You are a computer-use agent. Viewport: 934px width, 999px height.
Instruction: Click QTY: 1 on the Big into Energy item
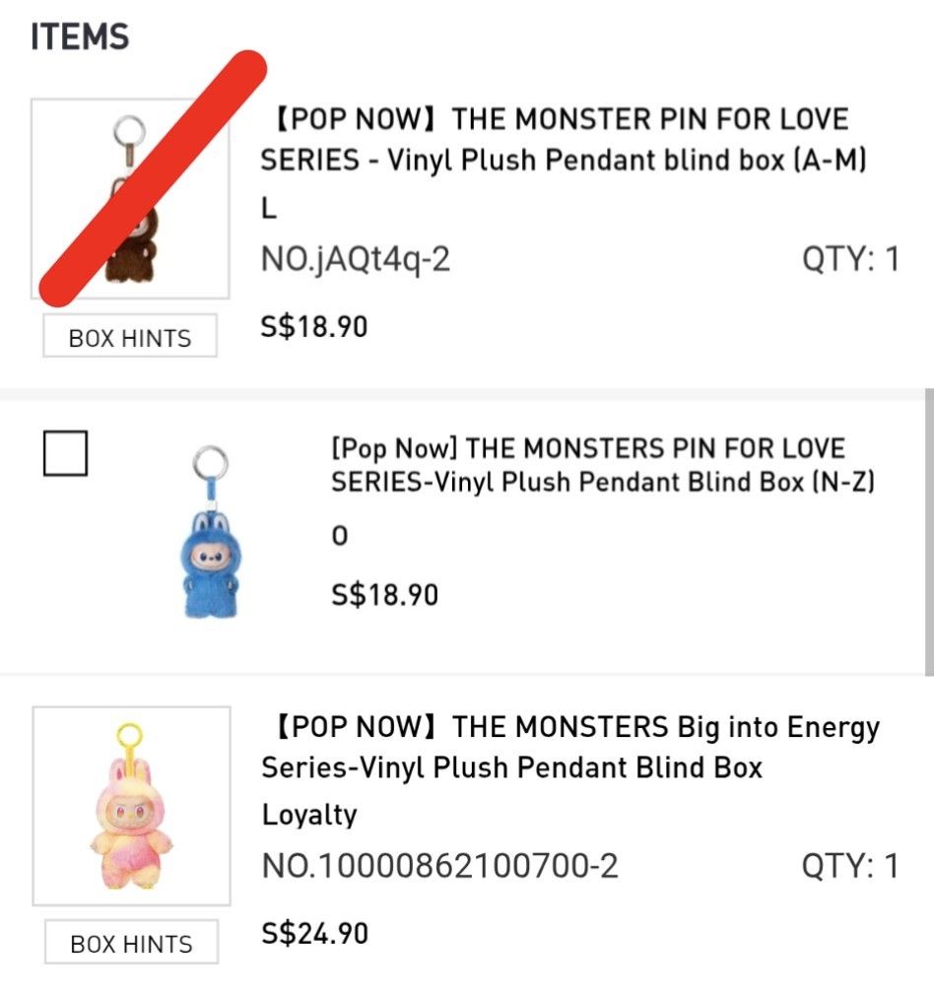[851, 866]
